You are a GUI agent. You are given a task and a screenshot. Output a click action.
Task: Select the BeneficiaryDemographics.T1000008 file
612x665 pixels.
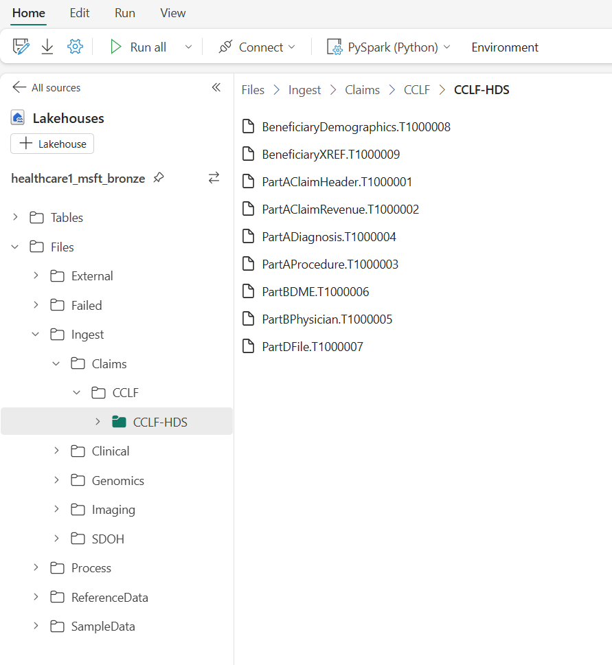356,127
